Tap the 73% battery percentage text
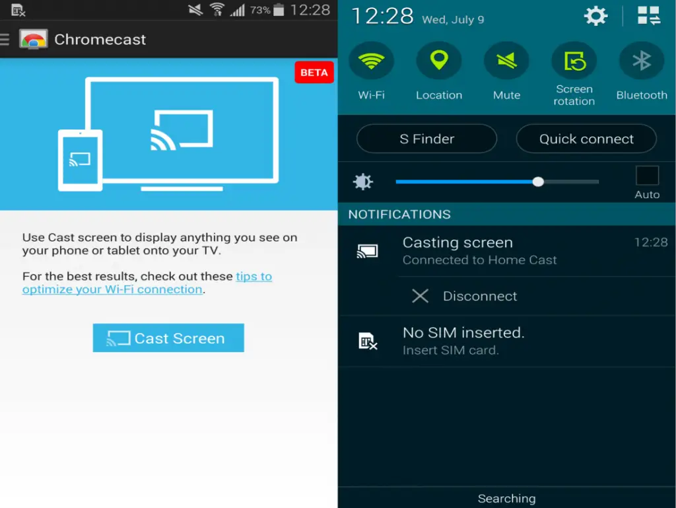 click(x=260, y=10)
